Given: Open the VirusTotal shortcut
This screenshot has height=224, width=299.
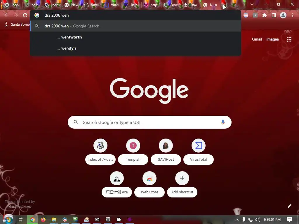Looking at the screenshot, I should click(x=199, y=152).
